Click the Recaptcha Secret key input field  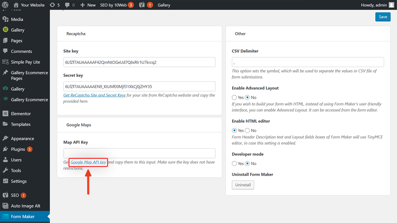(x=139, y=86)
